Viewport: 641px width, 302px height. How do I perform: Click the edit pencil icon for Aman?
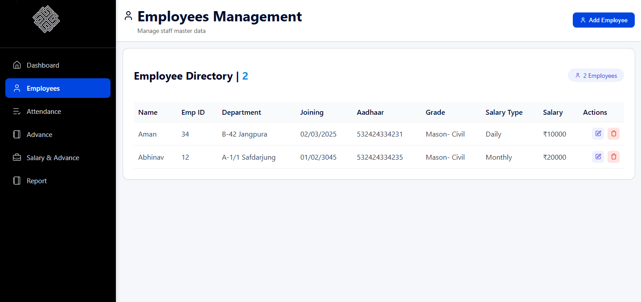pyautogui.click(x=598, y=133)
